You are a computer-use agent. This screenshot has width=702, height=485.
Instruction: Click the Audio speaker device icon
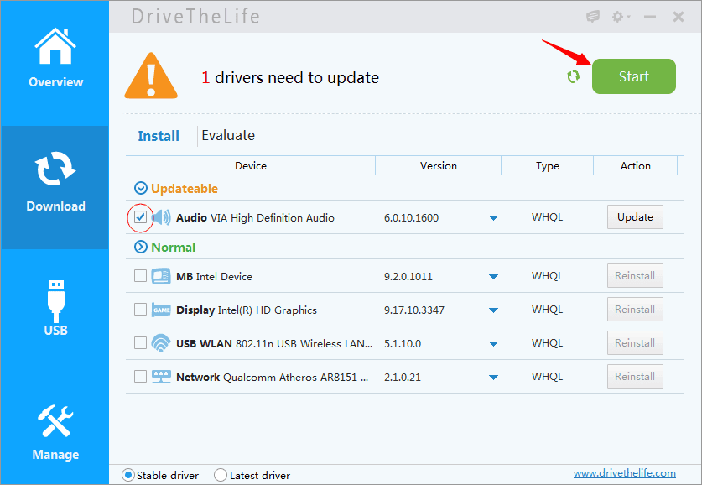click(x=162, y=218)
